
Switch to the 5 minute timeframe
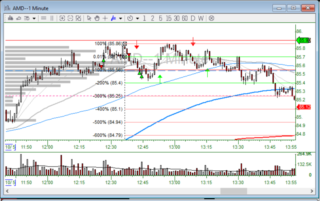click(160, 18)
